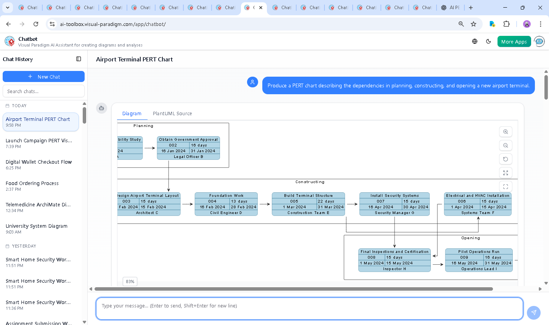Open Chrome's three-dot menu
Viewport: 549px width, 325px height.
click(540, 24)
